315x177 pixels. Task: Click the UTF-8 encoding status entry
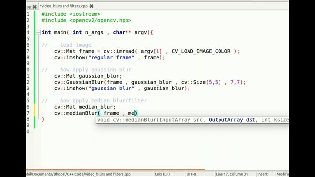pyautogui.click(x=191, y=174)
